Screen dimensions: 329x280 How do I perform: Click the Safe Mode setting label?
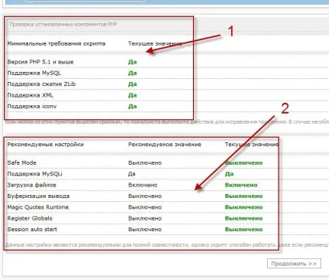tap(22, 162)
